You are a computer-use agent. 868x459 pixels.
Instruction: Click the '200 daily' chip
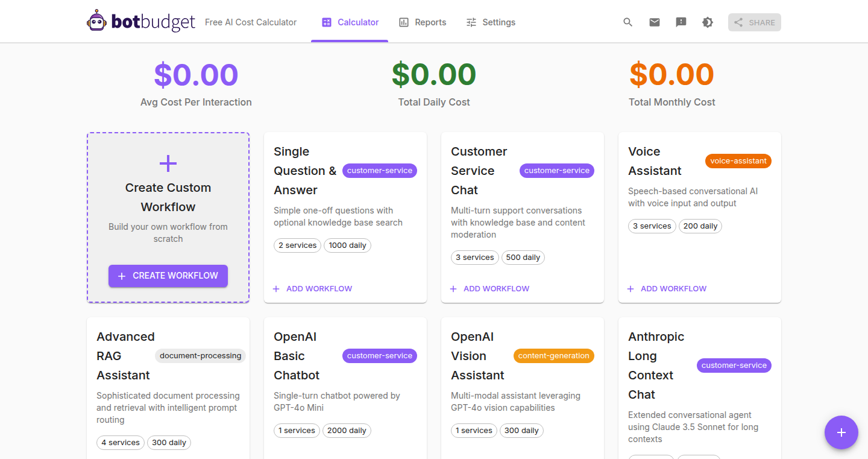700,226
